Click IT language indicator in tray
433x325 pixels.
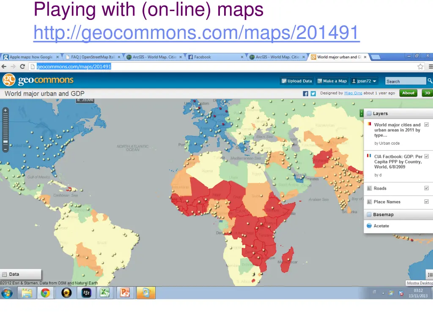(375, 292)
